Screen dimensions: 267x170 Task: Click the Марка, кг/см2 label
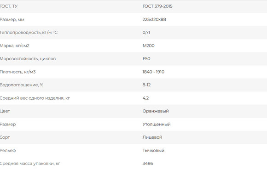pos(14,46)
